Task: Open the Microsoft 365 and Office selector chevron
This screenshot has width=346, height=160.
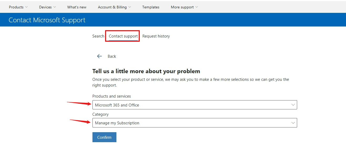Action: coord(293,105)
